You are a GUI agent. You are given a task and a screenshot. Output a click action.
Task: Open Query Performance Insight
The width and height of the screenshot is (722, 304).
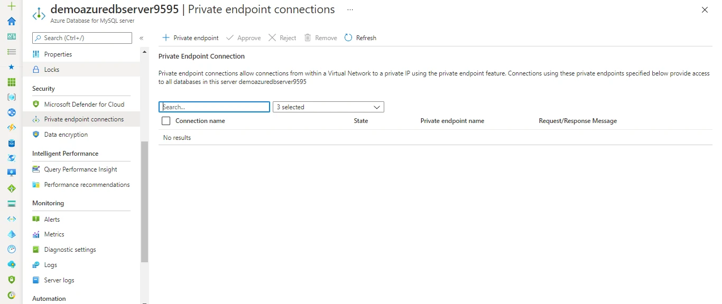click(x=80, y=169)
